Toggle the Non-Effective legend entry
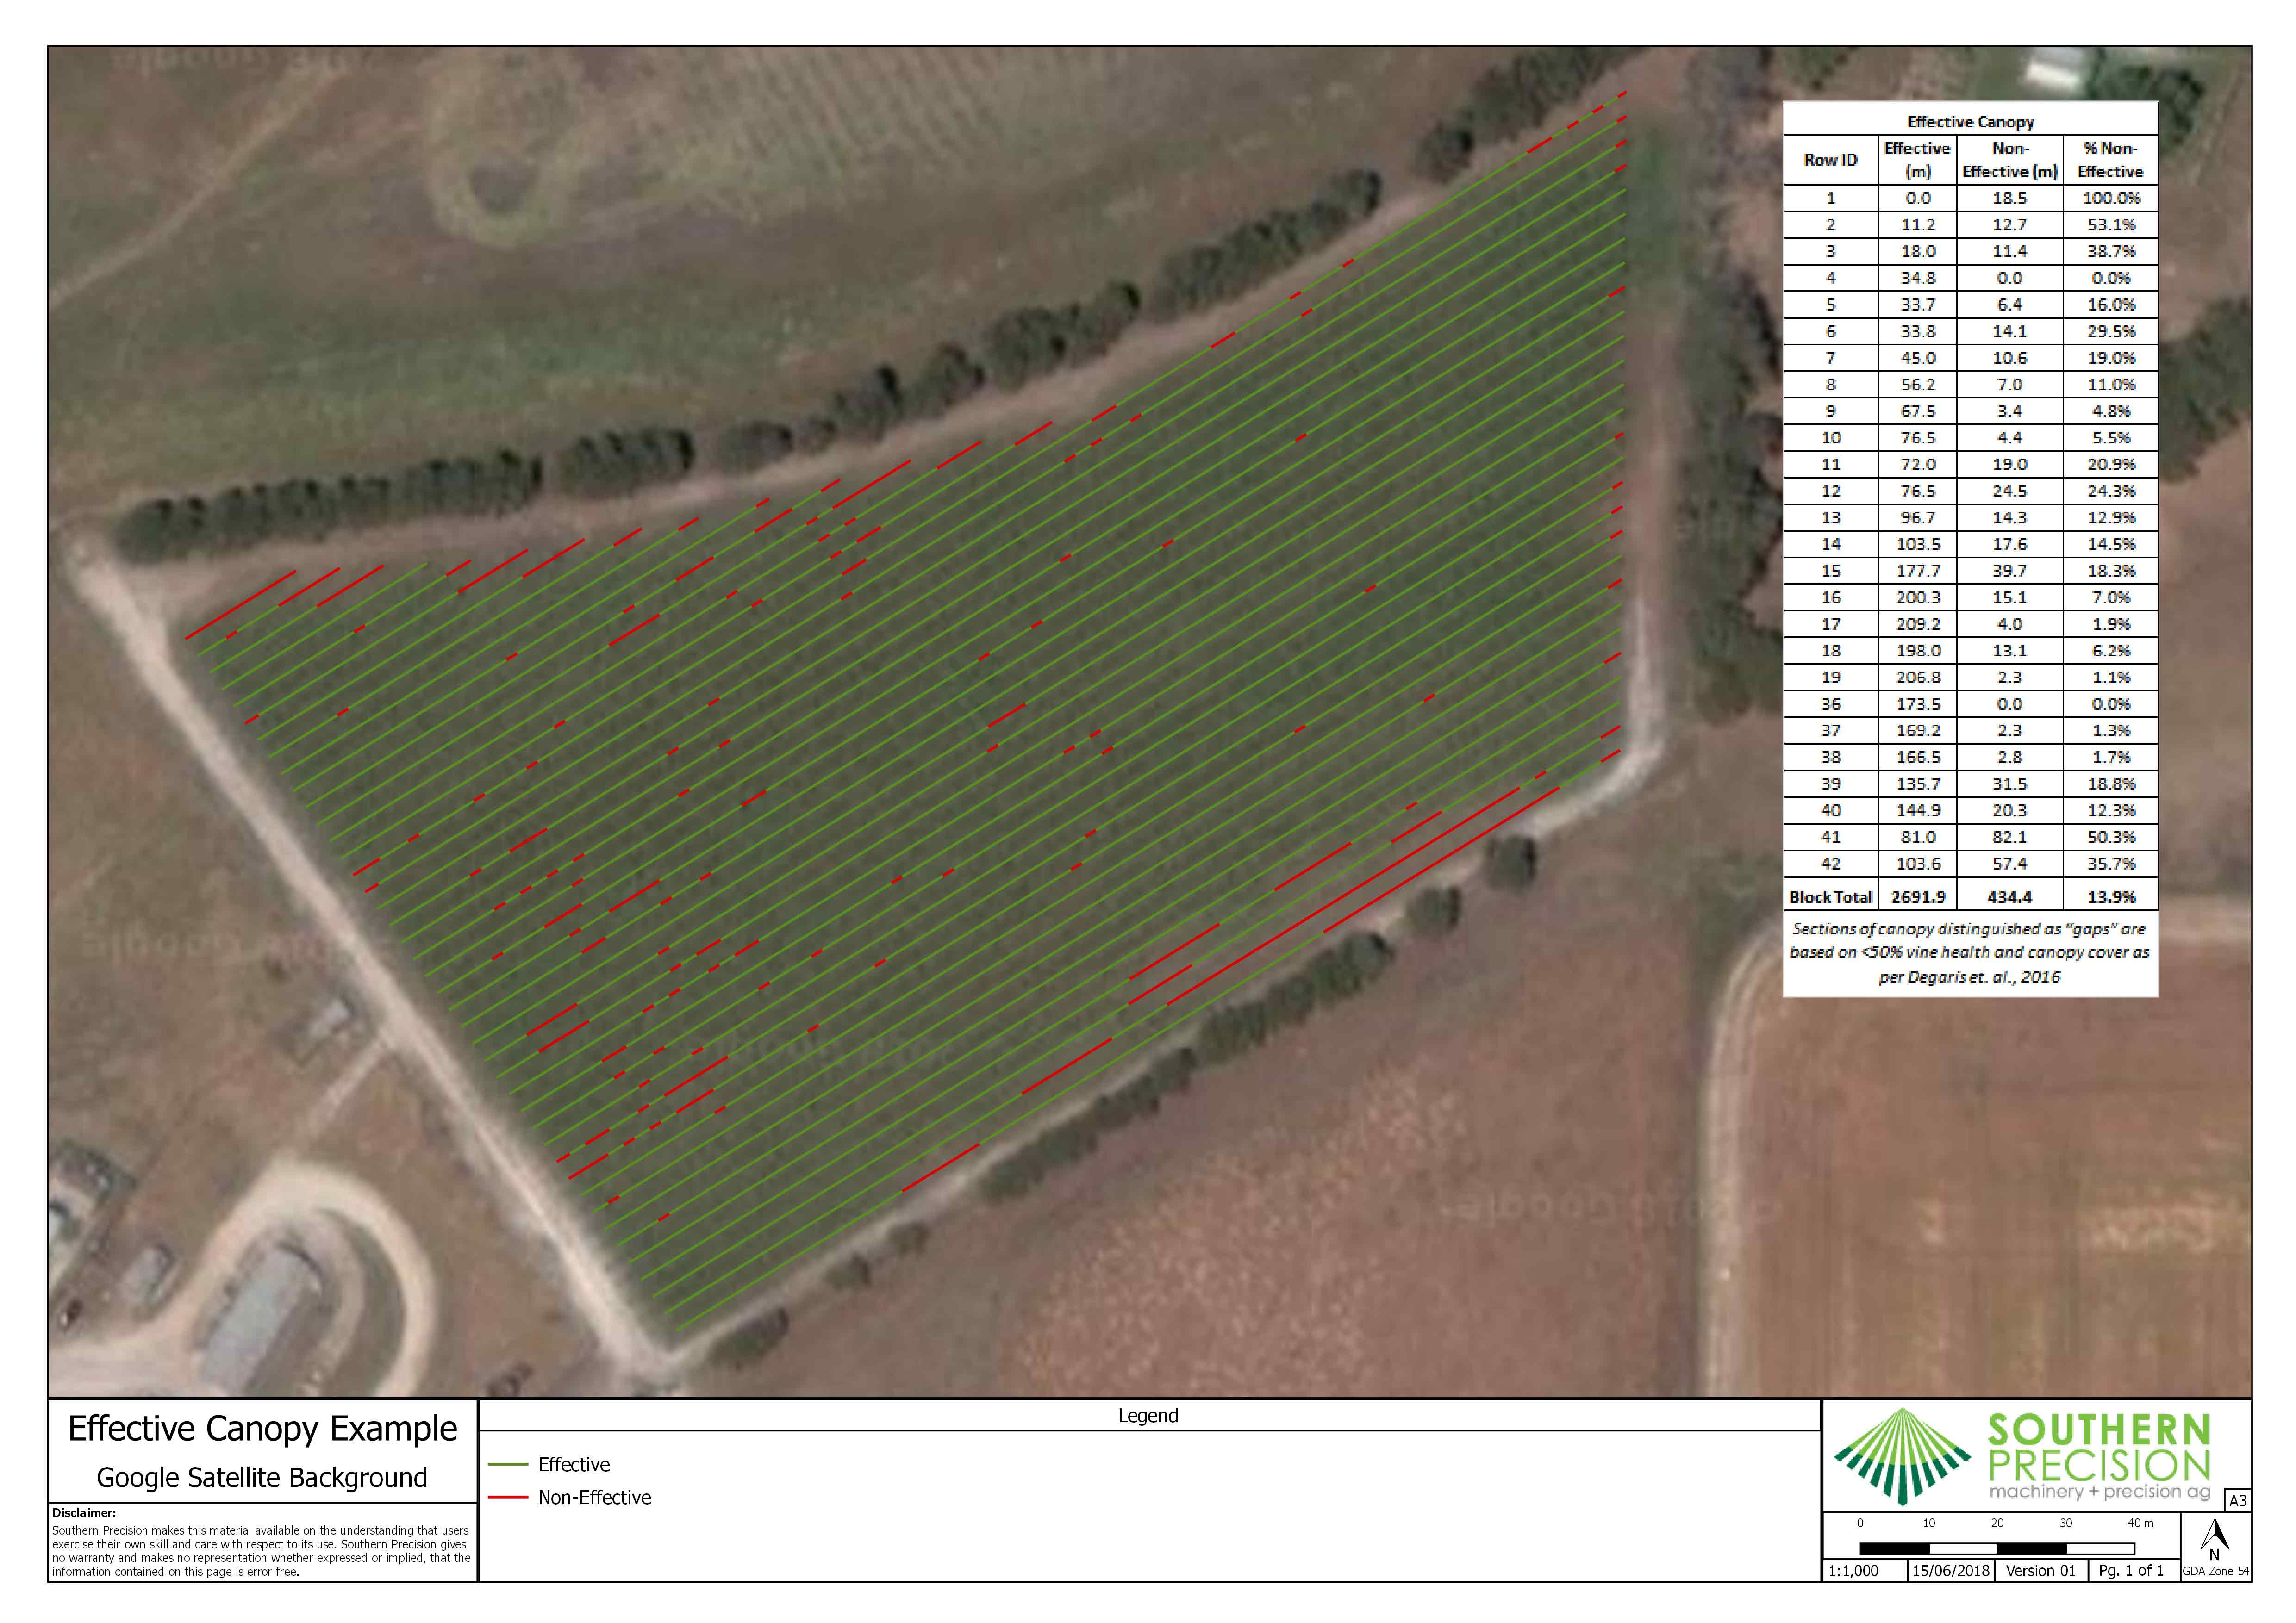This screenshot has width=2296, height=1623. pos(594,1499)
